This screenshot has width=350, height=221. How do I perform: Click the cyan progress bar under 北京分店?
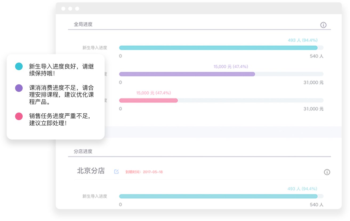pos(218,196)
